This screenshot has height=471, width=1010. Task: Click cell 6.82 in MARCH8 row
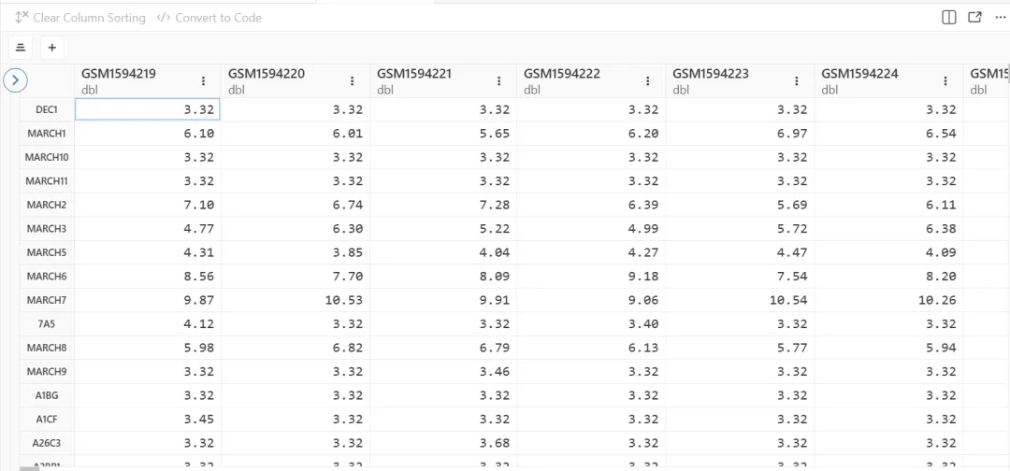[x=295, y=348]
